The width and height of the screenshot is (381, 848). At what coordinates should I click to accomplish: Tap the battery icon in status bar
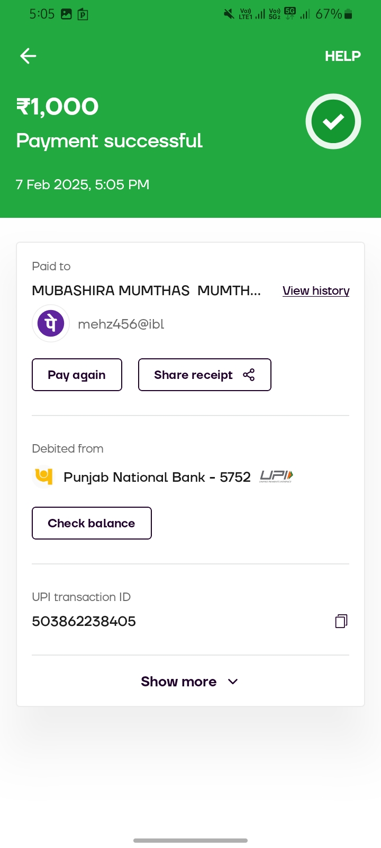coord(348,14)
